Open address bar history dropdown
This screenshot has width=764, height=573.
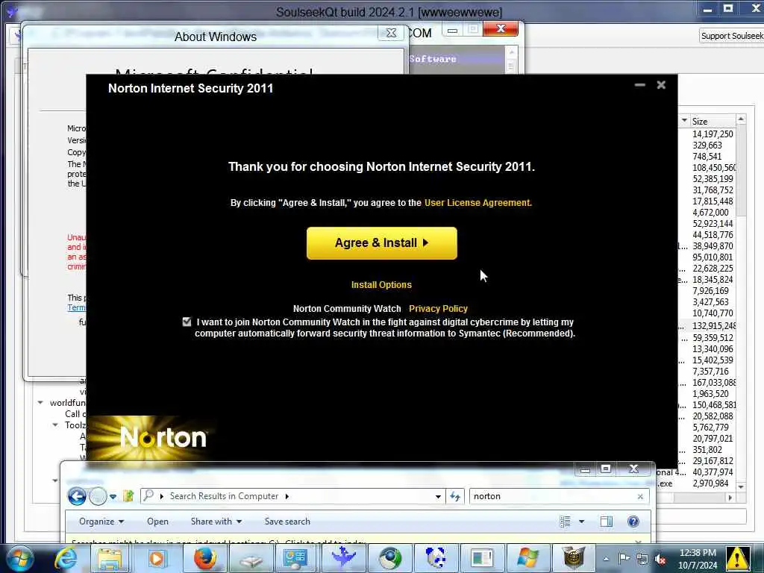tap(437, 496)
